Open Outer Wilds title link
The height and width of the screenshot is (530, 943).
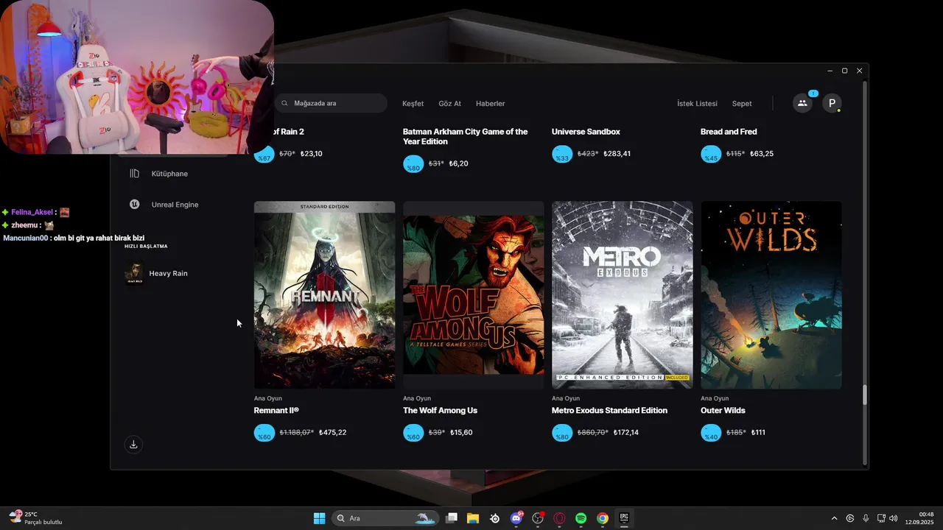pyautogui.click(x=723, y=411)
